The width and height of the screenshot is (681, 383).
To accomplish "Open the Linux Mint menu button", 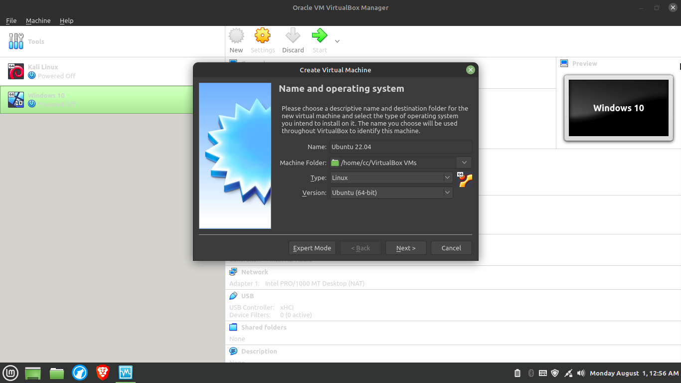I will click(10, 373).
